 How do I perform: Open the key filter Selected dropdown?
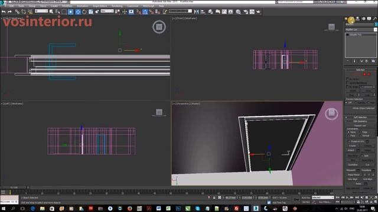tap(323, 197)
